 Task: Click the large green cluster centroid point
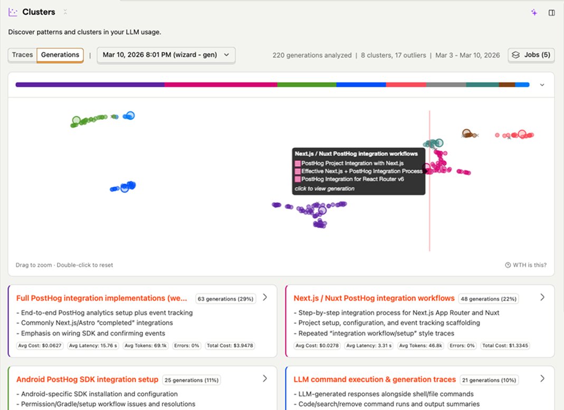coord(76,120)
